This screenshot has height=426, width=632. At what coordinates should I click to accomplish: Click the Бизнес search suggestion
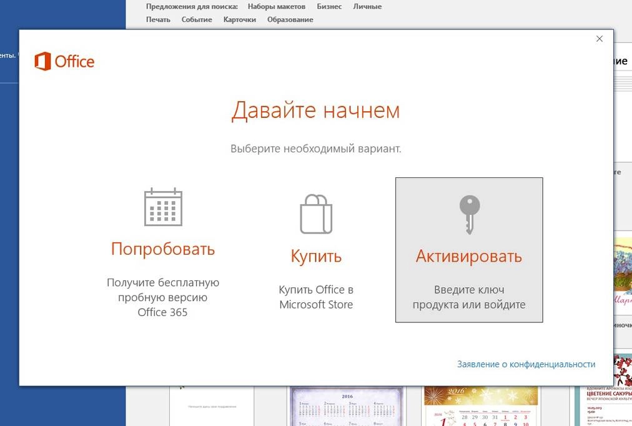pos(329,6)
